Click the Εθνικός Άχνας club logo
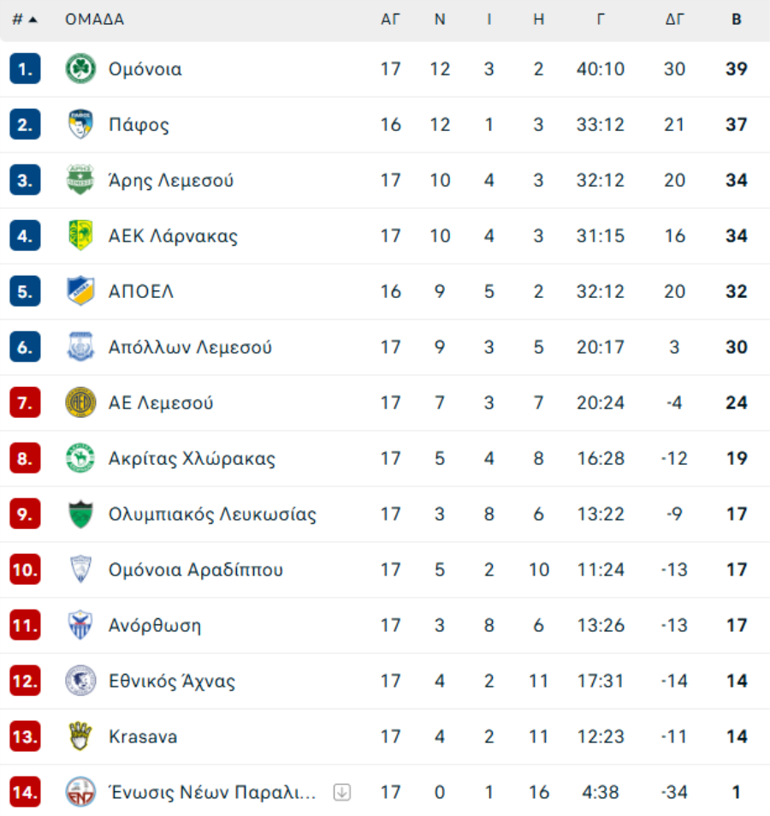This screenshot has width=770, height=816. pos(80,681)
